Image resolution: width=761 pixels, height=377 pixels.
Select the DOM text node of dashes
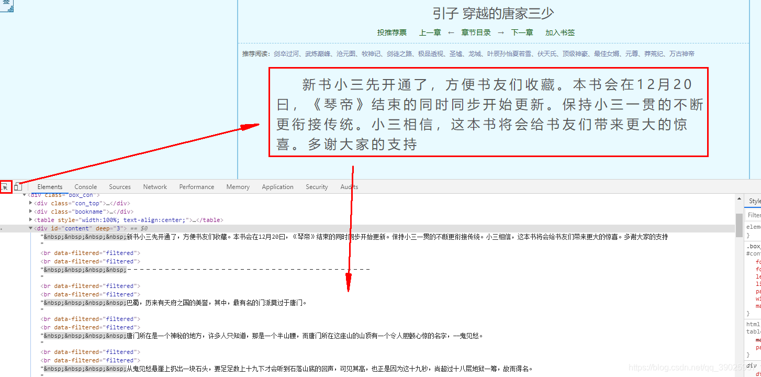[206, 270]
